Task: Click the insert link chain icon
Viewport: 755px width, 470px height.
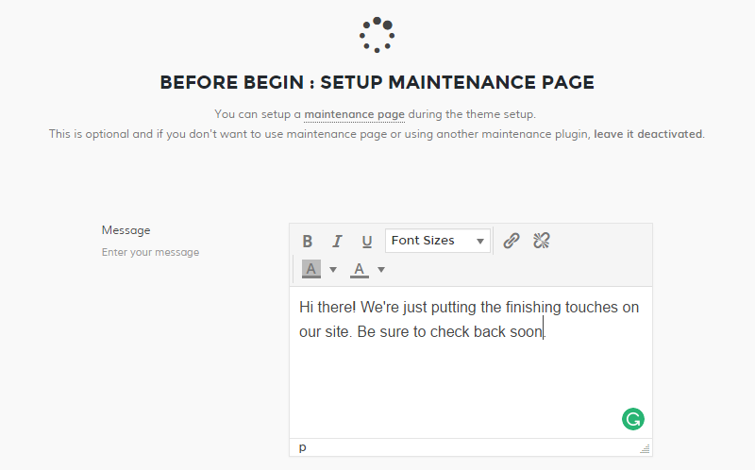Action: click(x=512, y=241)
